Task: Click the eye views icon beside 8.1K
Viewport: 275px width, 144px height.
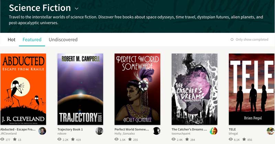Action: (231, 139)
